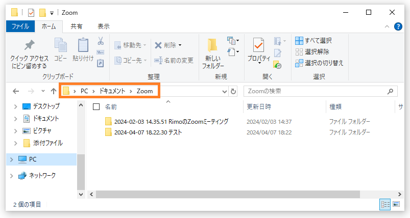Click the Zoom search input field
The width and height of the screenshot is (410, 218).
pyautogui.click(x=317, y=91)
